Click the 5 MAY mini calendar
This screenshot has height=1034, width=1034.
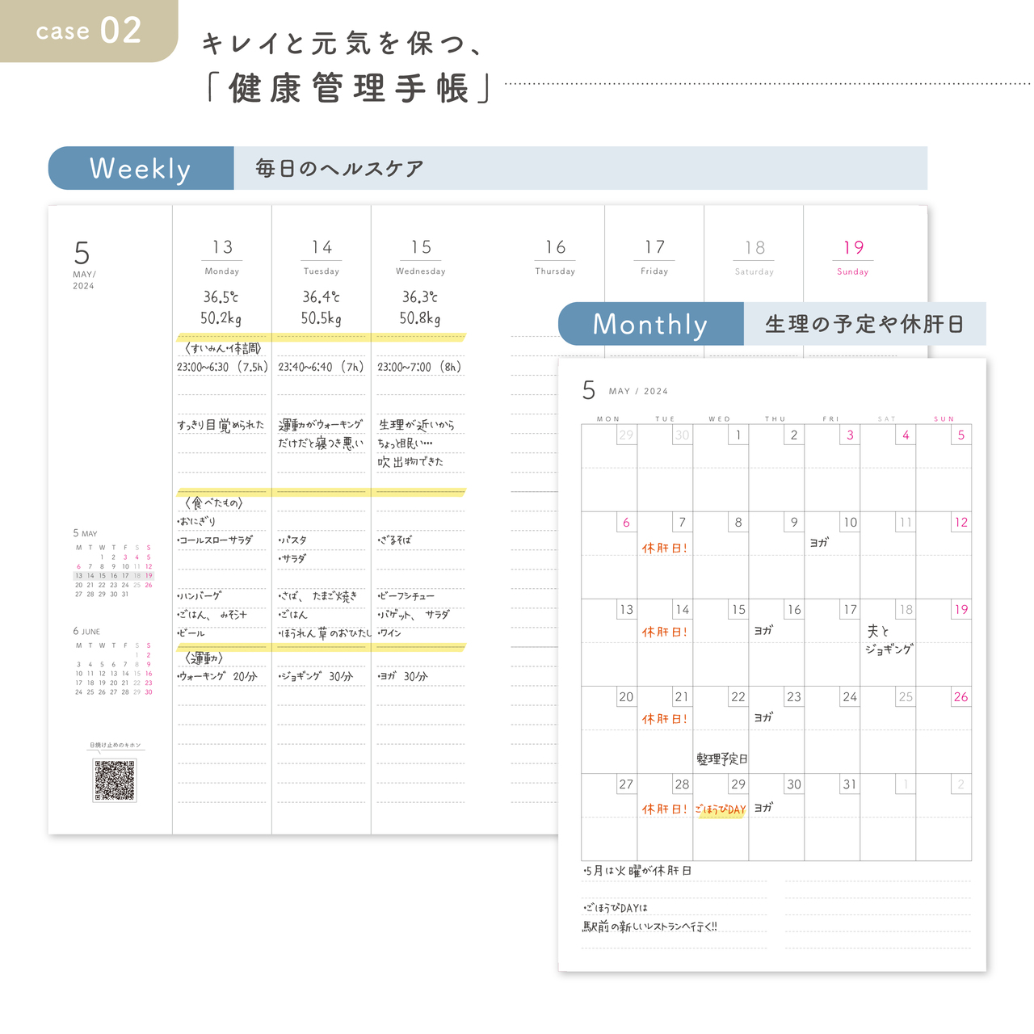point(113,565)
